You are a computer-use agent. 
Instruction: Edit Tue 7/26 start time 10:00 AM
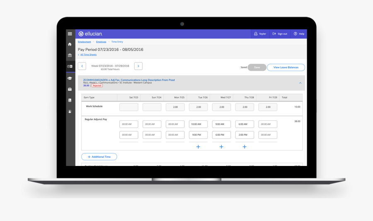[198, 124]
